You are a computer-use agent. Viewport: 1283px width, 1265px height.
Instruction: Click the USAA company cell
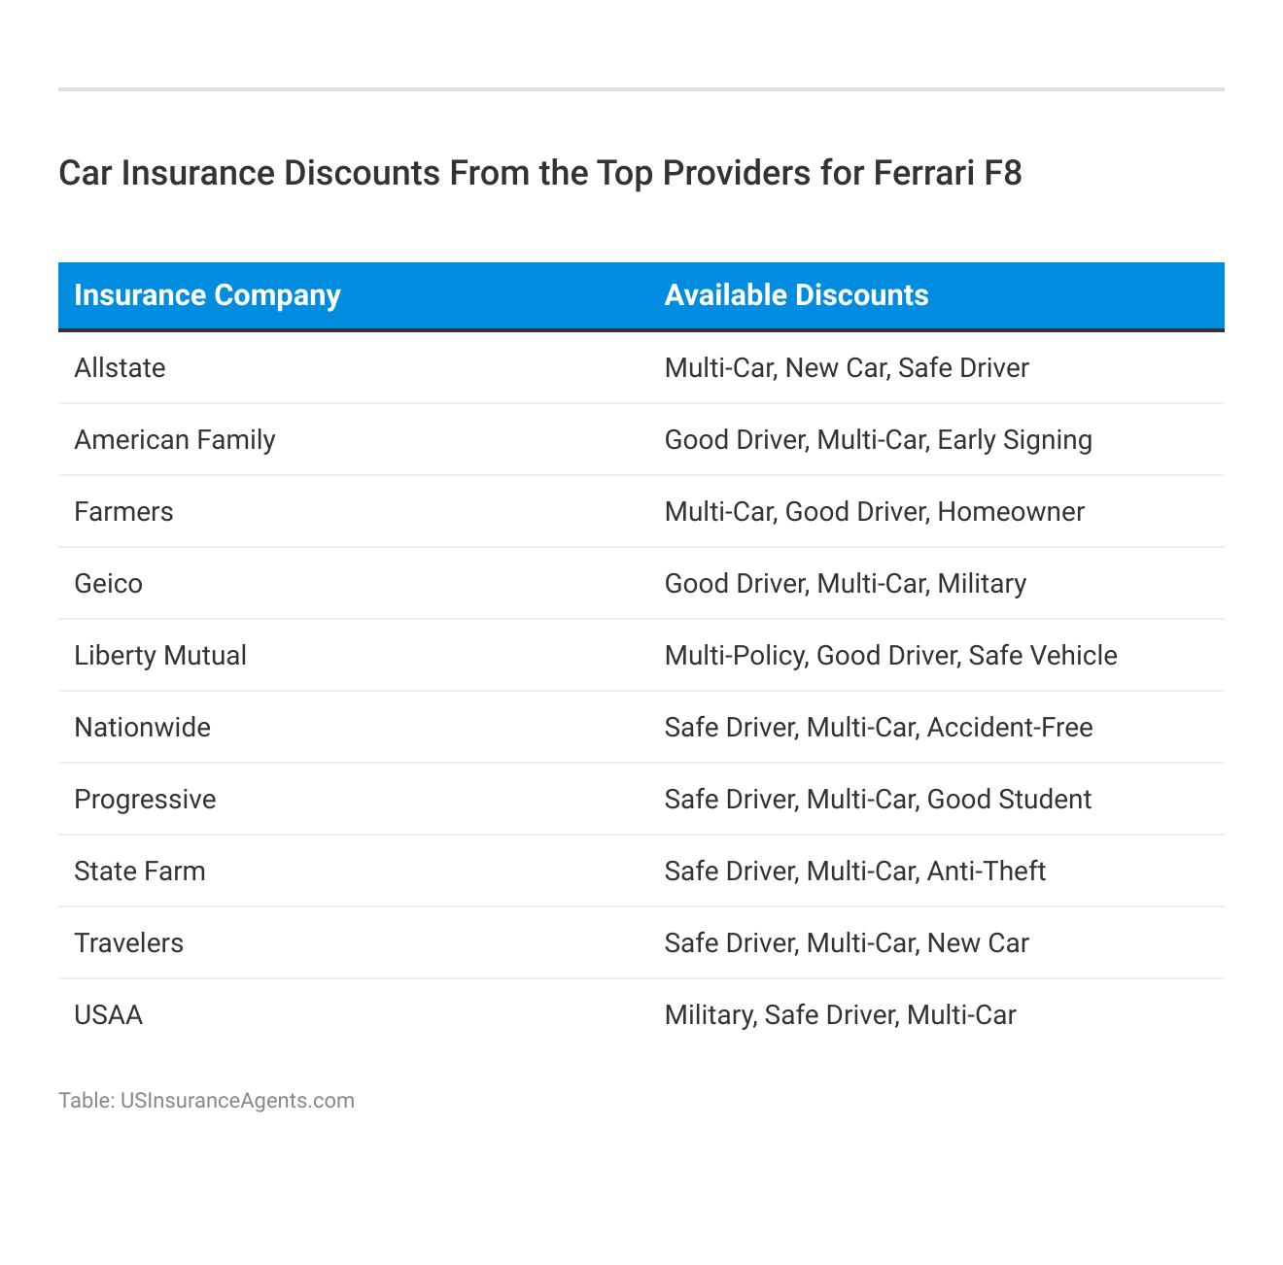108,1015
